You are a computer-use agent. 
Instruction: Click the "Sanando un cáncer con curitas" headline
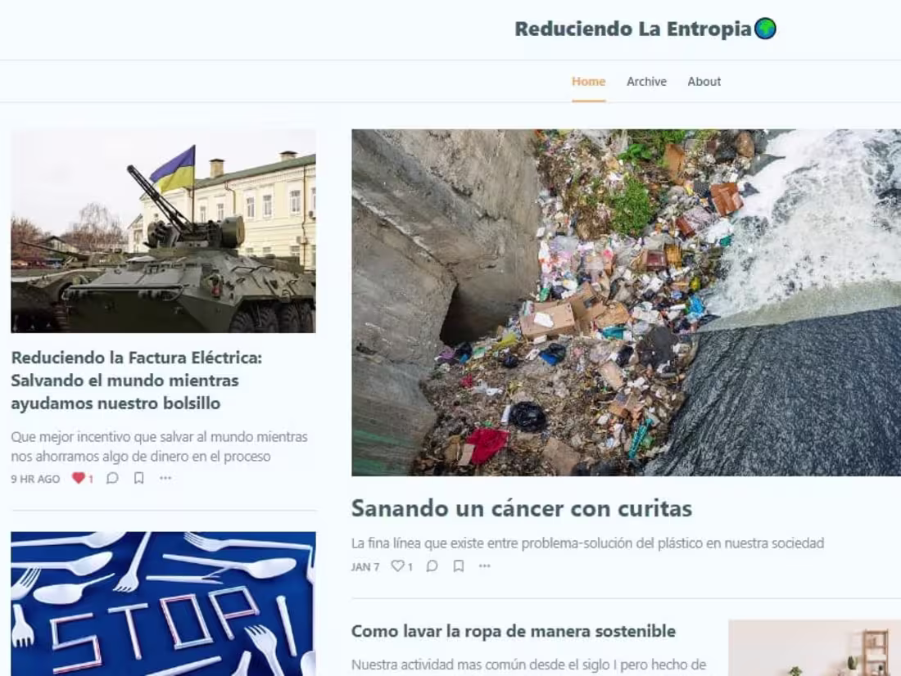(x=522, y=508)
